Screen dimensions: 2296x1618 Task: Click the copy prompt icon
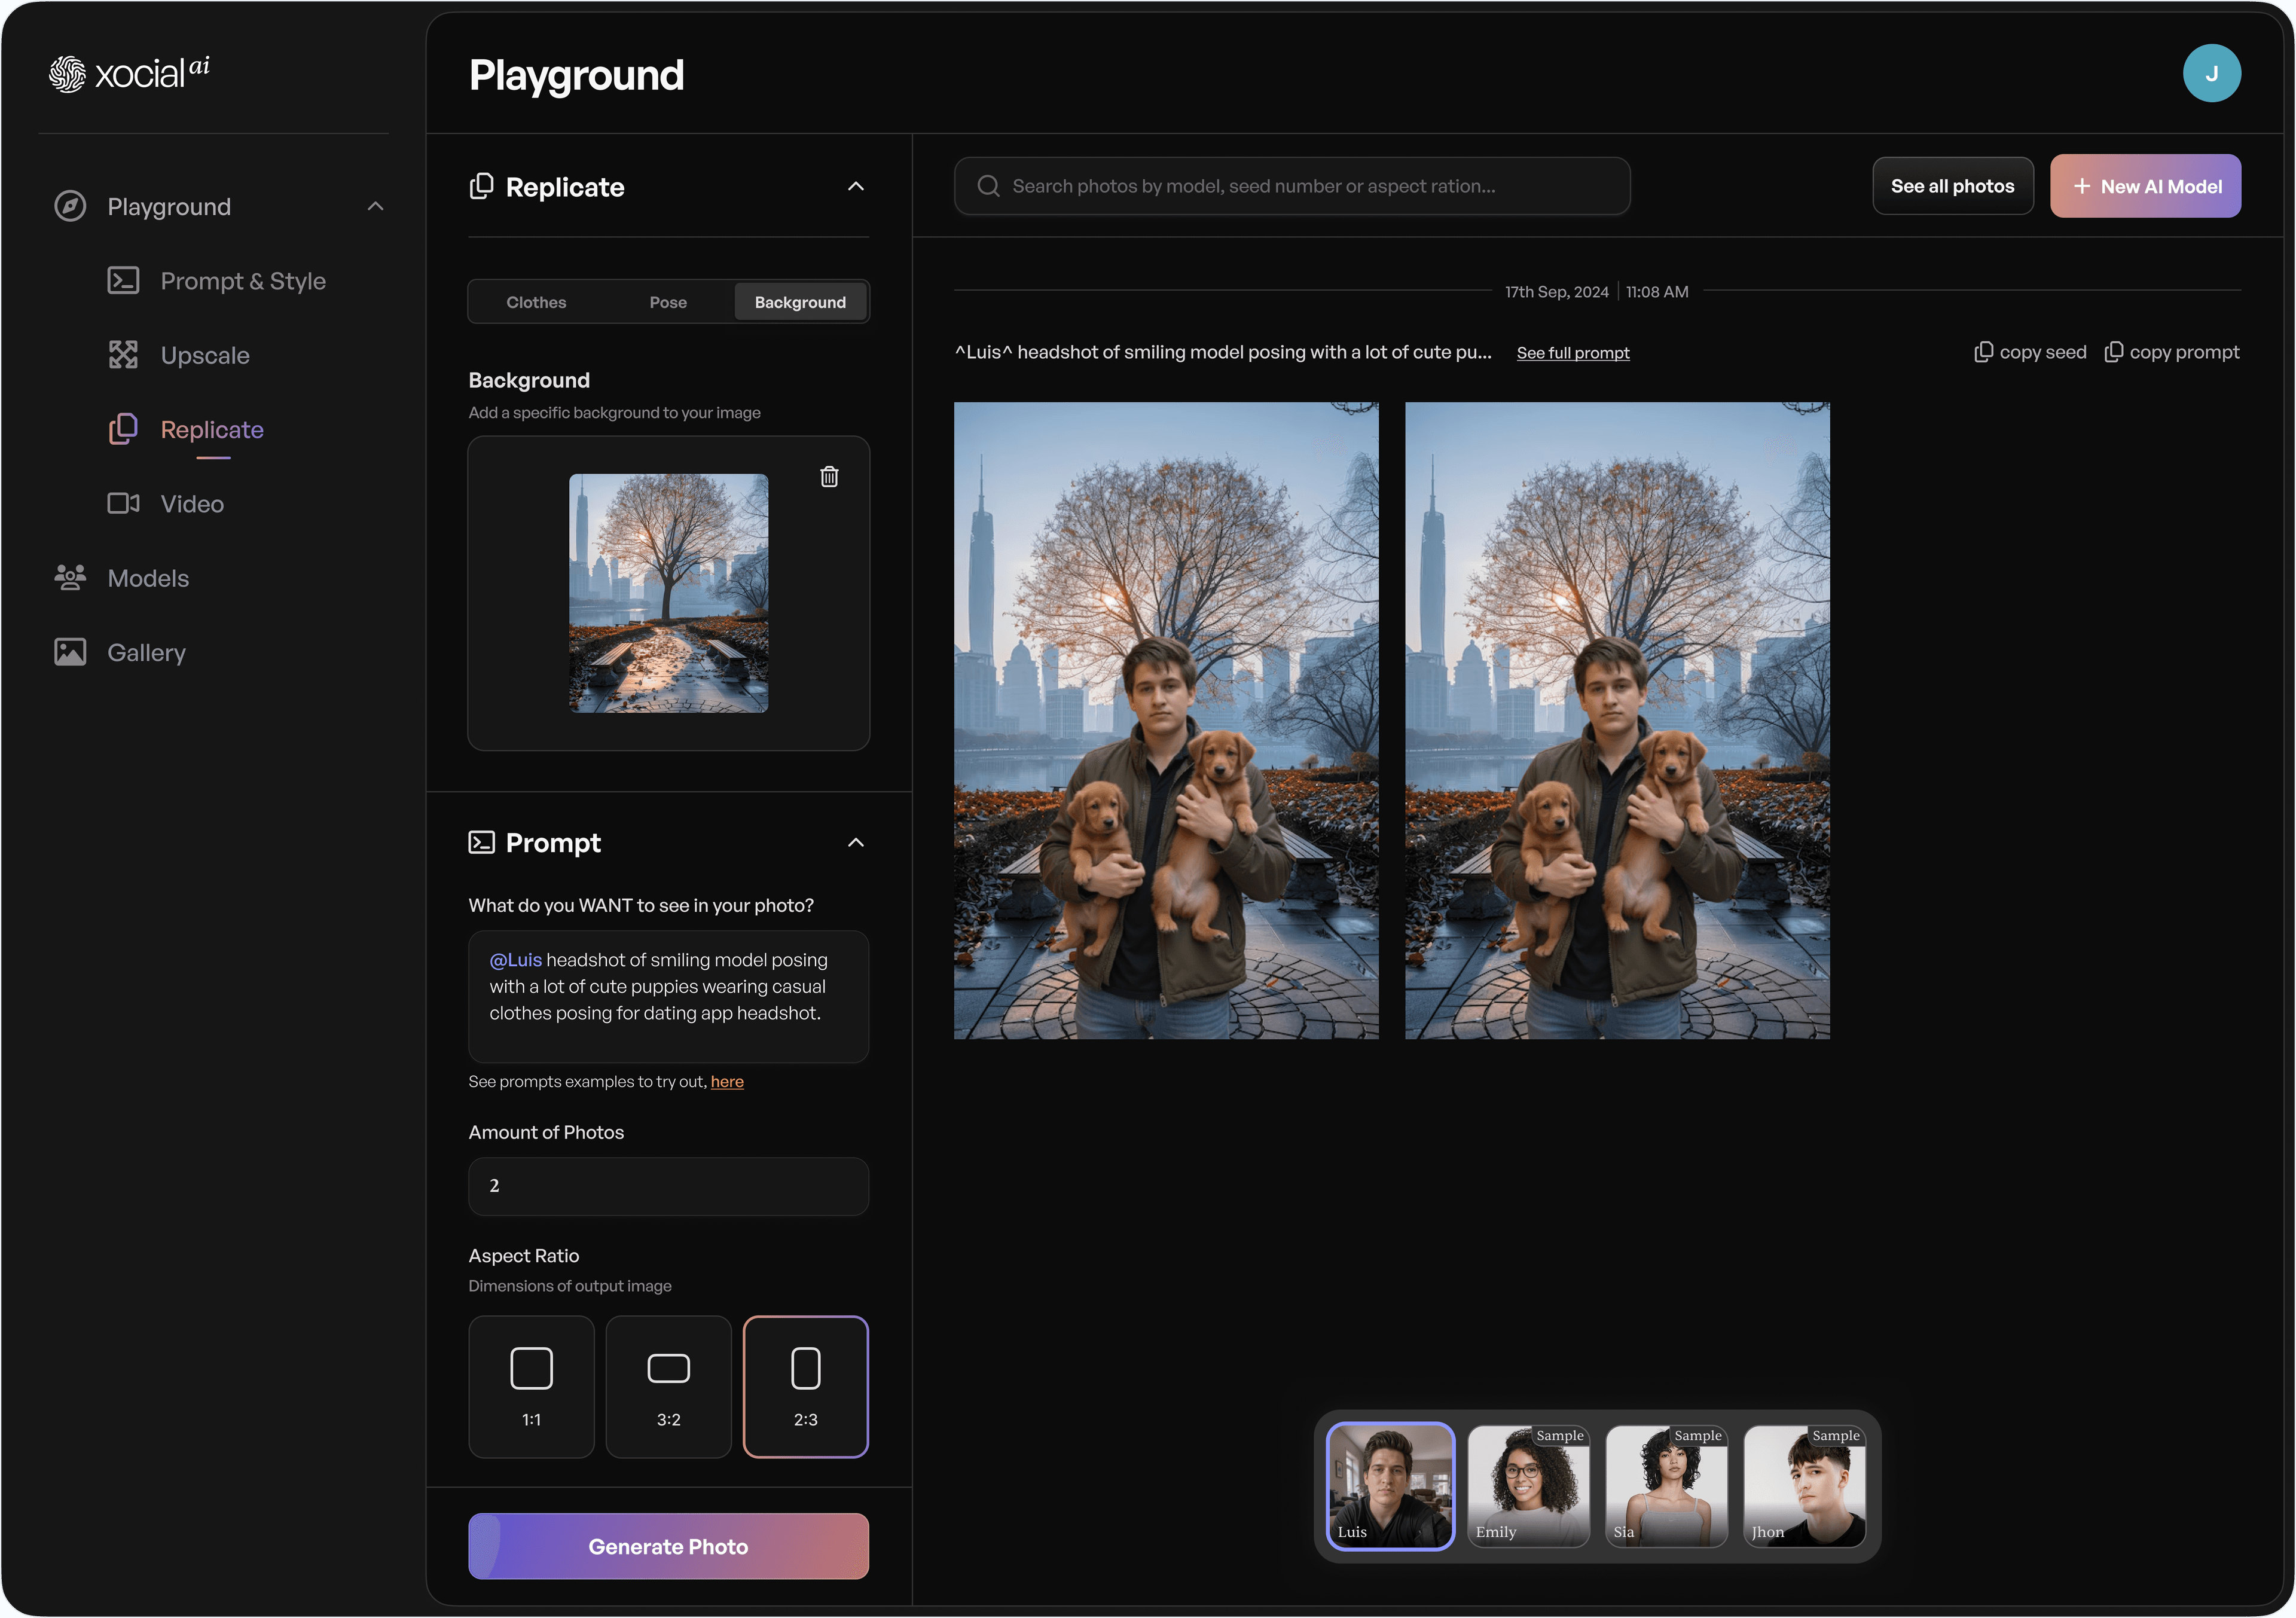2113,352
